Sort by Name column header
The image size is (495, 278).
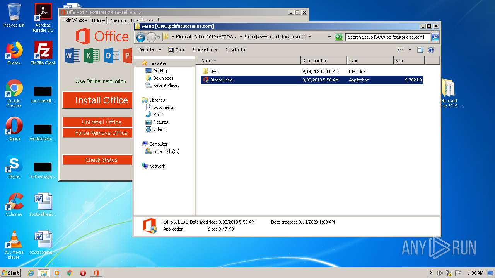tap(248, 61)
